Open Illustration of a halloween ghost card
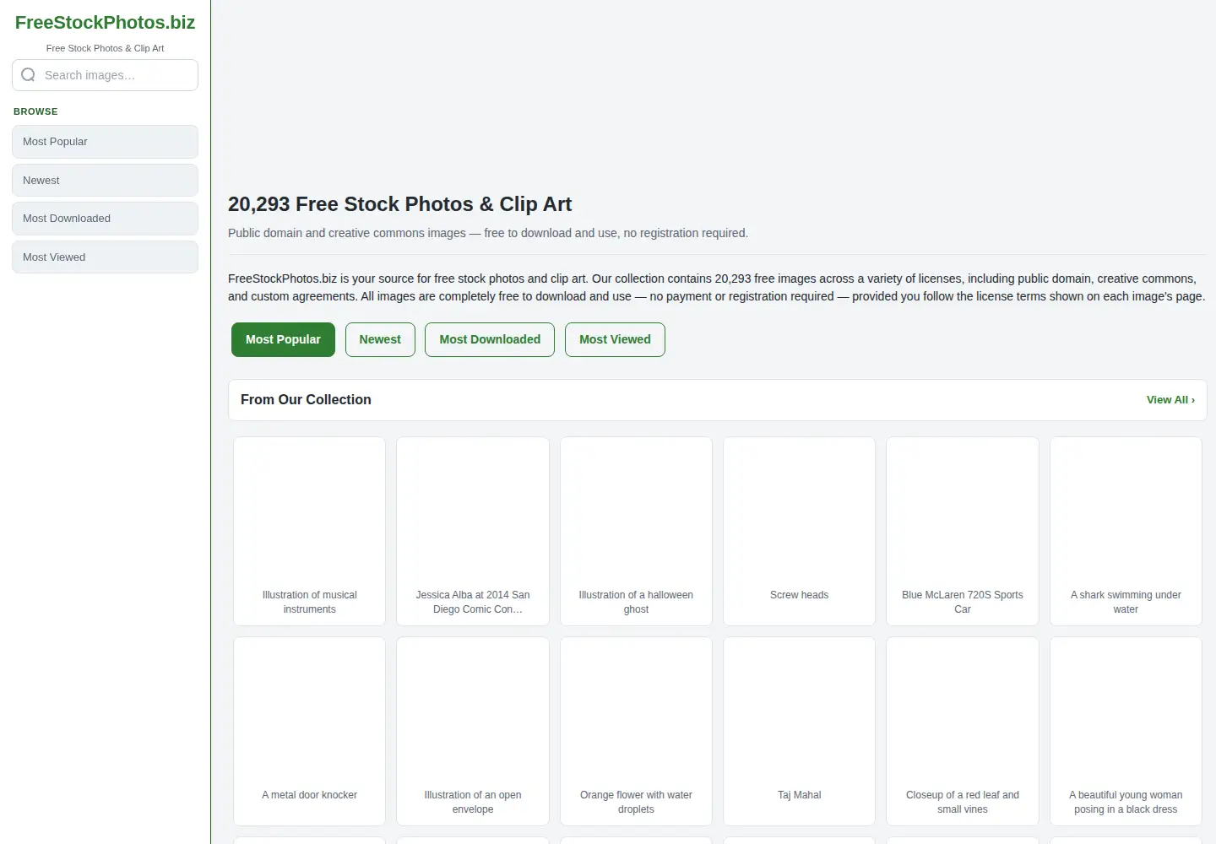The height and width of the screenshot is (844, 1216). (636, 531)
